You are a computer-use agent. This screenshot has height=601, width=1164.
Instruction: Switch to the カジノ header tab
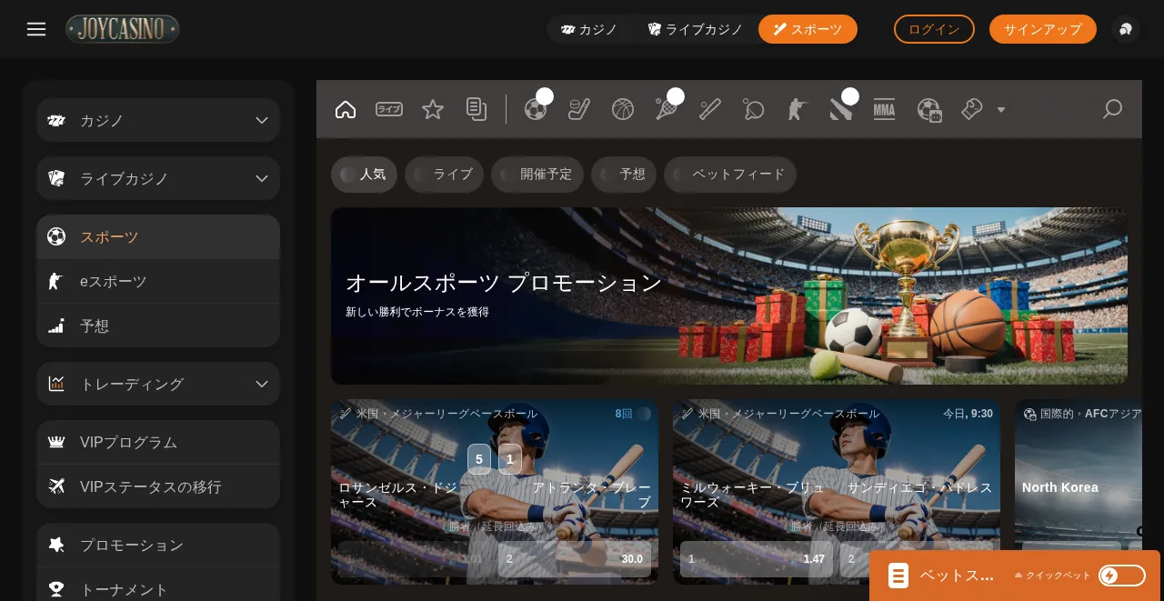589,29
